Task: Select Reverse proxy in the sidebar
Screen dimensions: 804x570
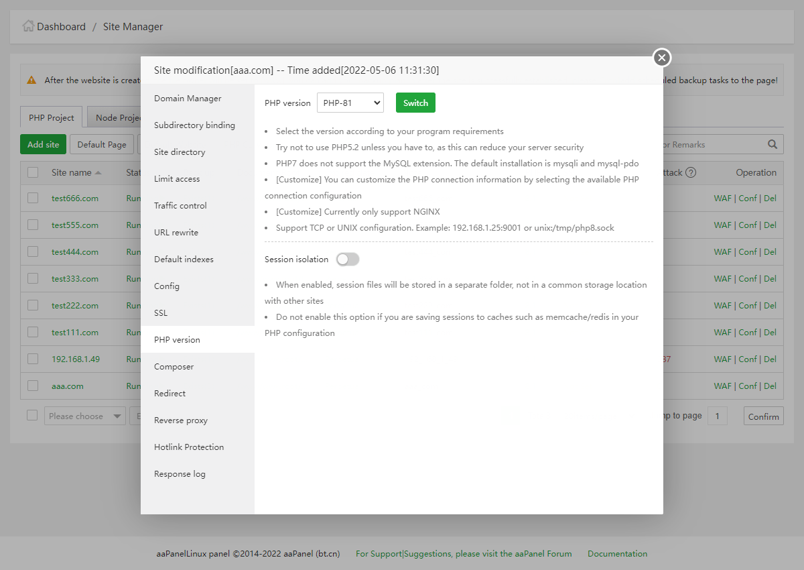Action: pos(181,420)
